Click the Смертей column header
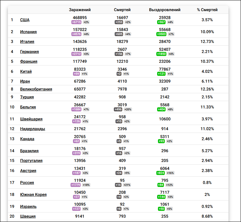Image resolution: width=241 pixels, height=222 pixels. [122, 10]
